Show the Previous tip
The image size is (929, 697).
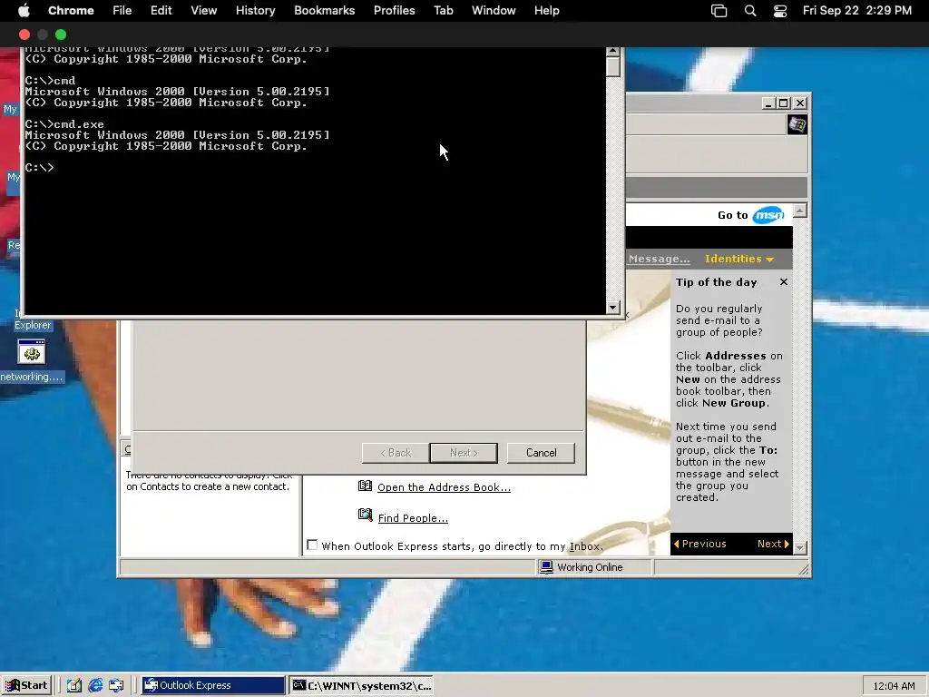[699, 544]
